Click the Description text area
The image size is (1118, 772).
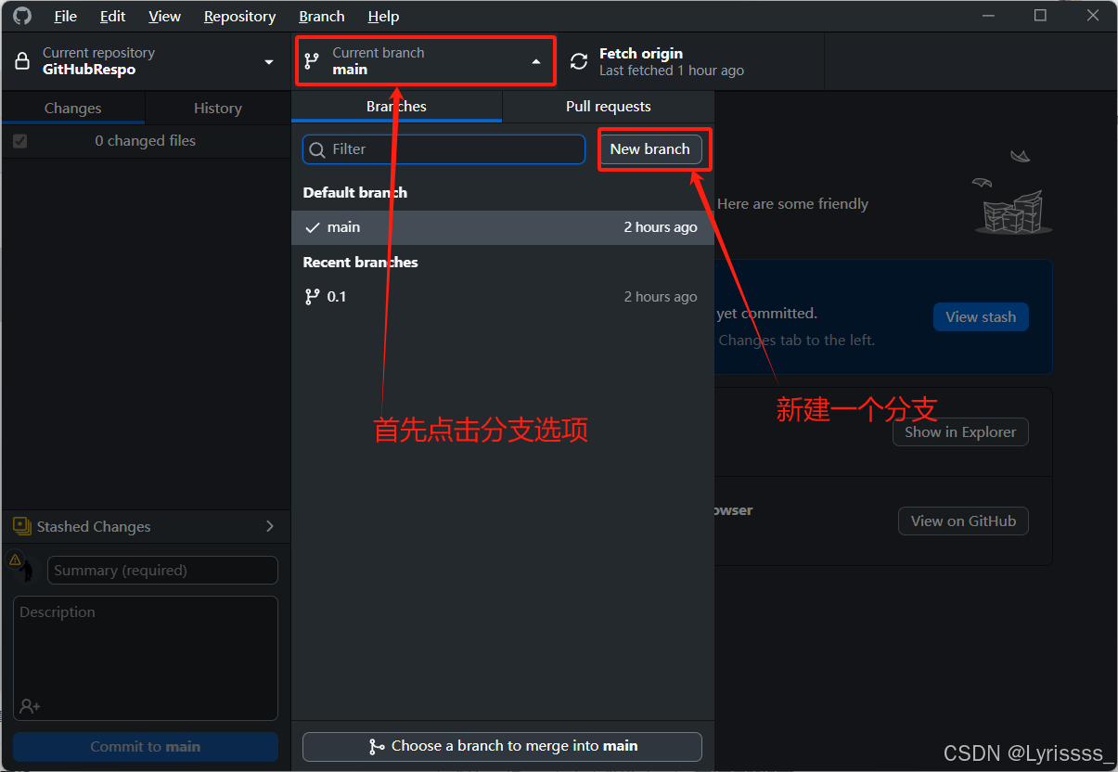click(x=146, y=658)
